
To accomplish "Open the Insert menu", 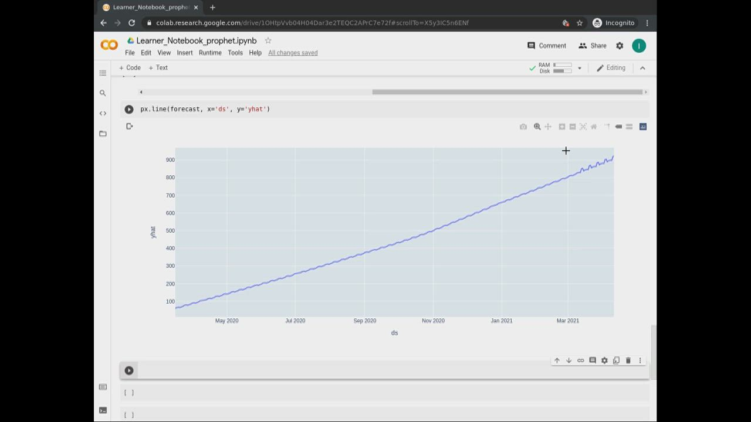I will [185, 53].
